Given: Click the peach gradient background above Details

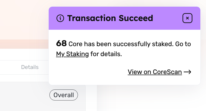Looking at the screenshot, I should tap(24, 20).
